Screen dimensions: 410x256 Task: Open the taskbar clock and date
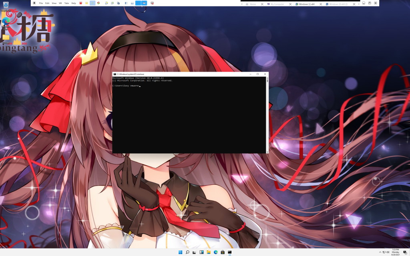tap(395, 252)
